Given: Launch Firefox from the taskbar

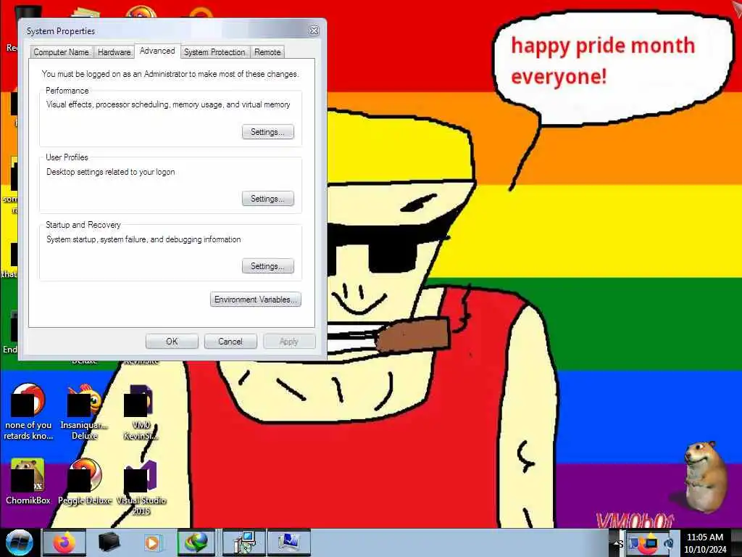Looking at the screenshot, I should click(64, 542).
